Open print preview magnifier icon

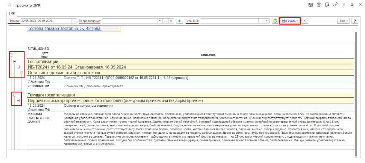[327, 5]
